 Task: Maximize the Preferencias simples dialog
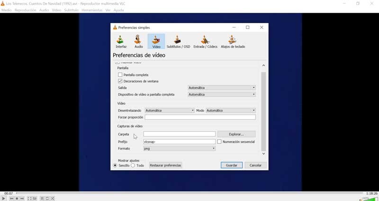pyautogui.click(x=247, y=27)
